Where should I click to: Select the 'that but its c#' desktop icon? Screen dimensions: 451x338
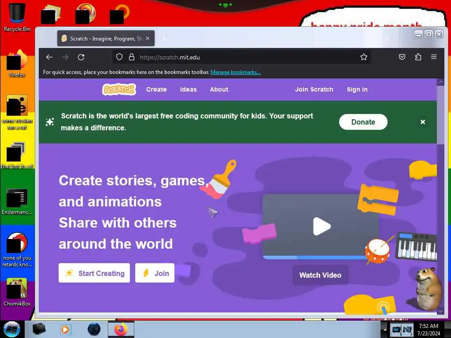click(x=17, y=155)
